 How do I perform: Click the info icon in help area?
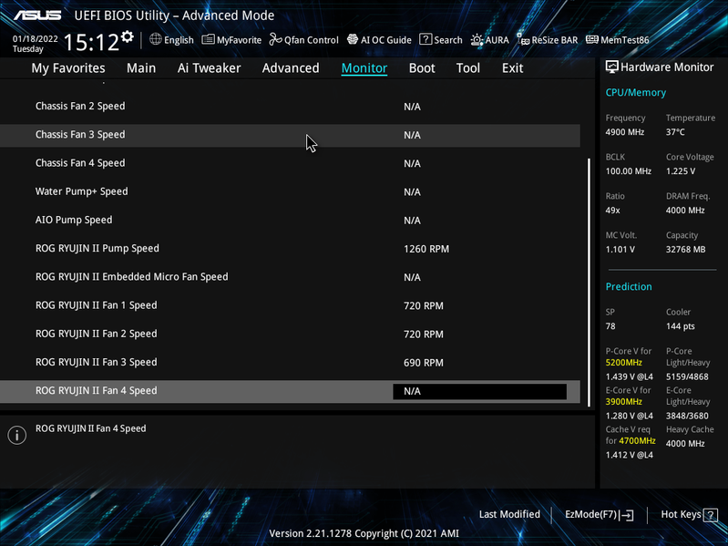[16, 435]
